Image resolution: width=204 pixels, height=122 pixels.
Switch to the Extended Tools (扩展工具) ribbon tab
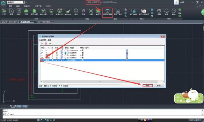point(38,6)
